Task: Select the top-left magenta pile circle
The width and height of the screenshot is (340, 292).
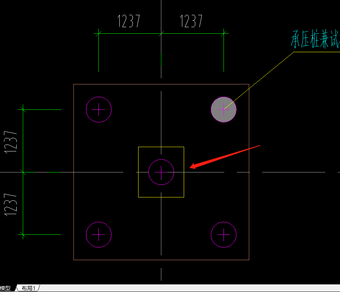Action: [x=99, y=109]
